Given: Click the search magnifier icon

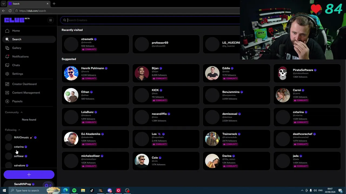Looking at the screenshot, I should point(65,20).
